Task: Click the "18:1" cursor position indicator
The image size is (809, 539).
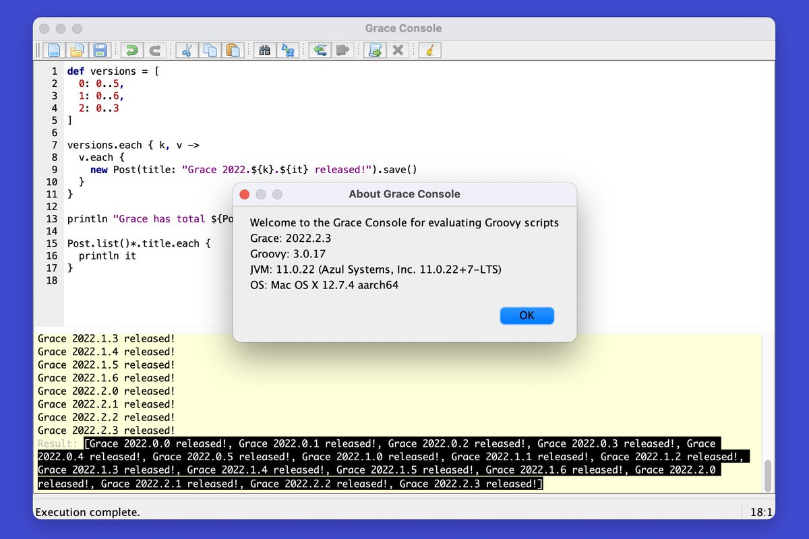Action: [761, 512]
